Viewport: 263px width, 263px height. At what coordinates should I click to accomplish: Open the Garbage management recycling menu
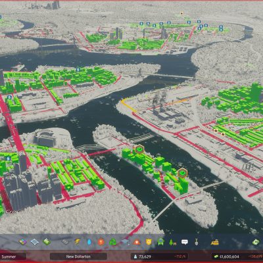click(113, 242)
